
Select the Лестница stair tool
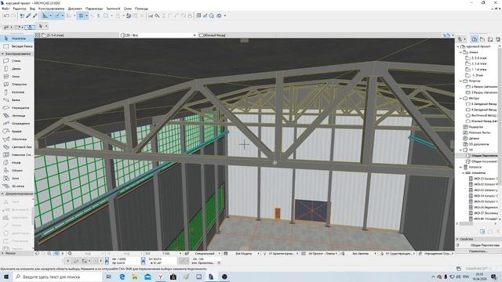[x=17, y=115]
